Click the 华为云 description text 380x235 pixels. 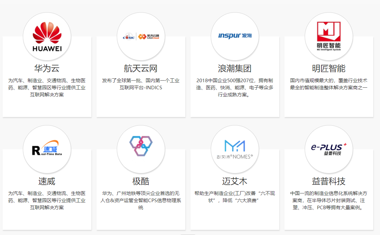[x=47, y=87]
